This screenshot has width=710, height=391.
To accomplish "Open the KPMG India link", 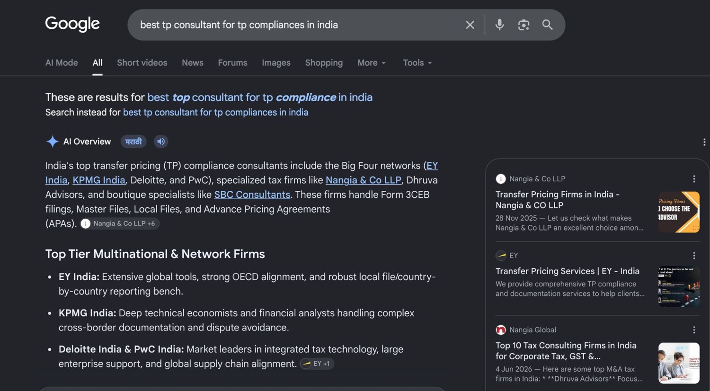I will pos(99,180).
